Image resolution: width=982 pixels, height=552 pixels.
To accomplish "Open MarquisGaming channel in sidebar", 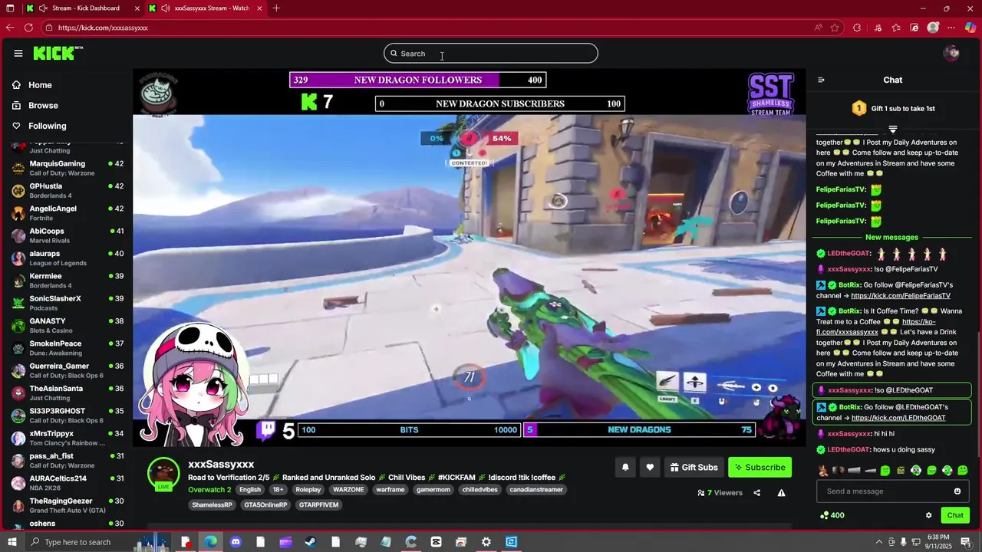I will coord(68,168).
